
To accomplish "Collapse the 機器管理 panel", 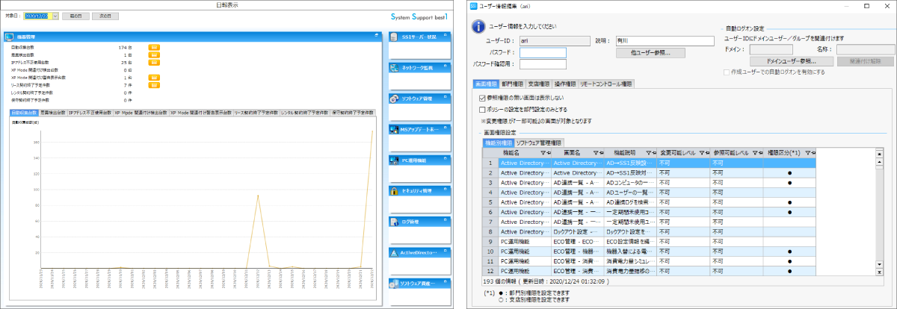I will pos(376,36).
